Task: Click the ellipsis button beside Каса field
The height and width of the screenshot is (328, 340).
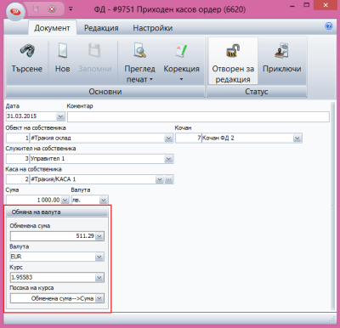Action: click(169, 179)
